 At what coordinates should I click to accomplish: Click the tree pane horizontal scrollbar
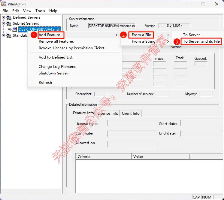[x=26, y=191]
